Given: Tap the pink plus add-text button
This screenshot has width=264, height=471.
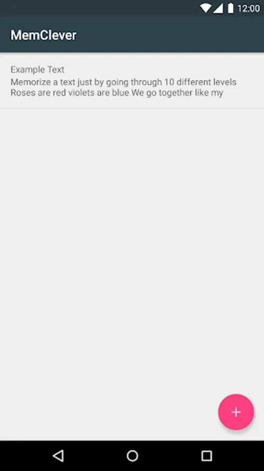Looking at the screenshot, I should click(x=236, y=412).
